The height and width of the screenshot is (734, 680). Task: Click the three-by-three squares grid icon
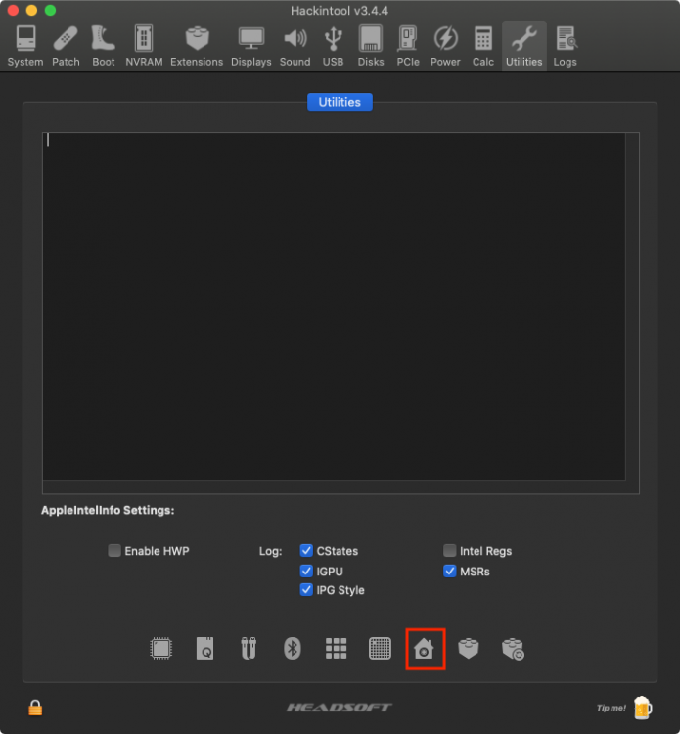point(336,649)
